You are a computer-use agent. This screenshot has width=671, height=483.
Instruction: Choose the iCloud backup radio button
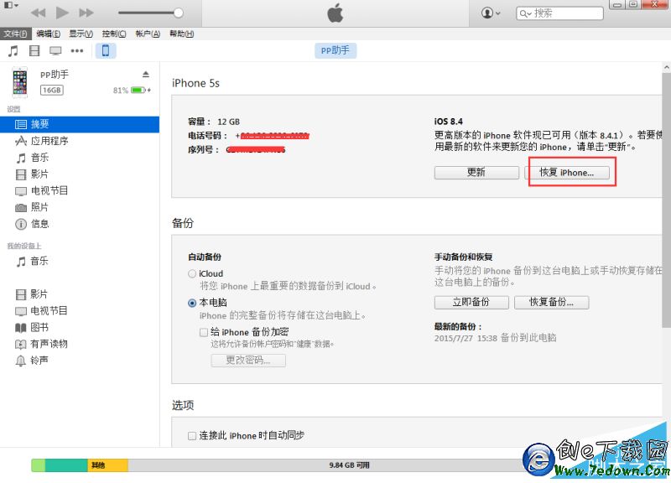pyautogui.click(x=192, y=274)
